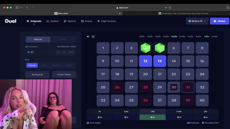Click the Bet Amount input field
The height and width of the screenshot is (129, 230).
click(x=40, y=52)
